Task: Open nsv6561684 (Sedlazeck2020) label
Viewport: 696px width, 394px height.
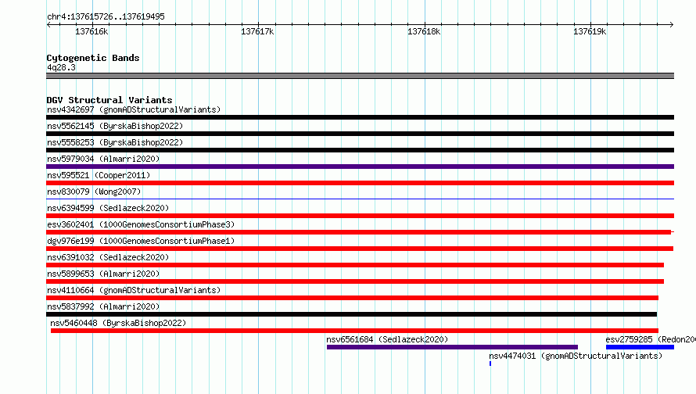Action: (387, 339)
